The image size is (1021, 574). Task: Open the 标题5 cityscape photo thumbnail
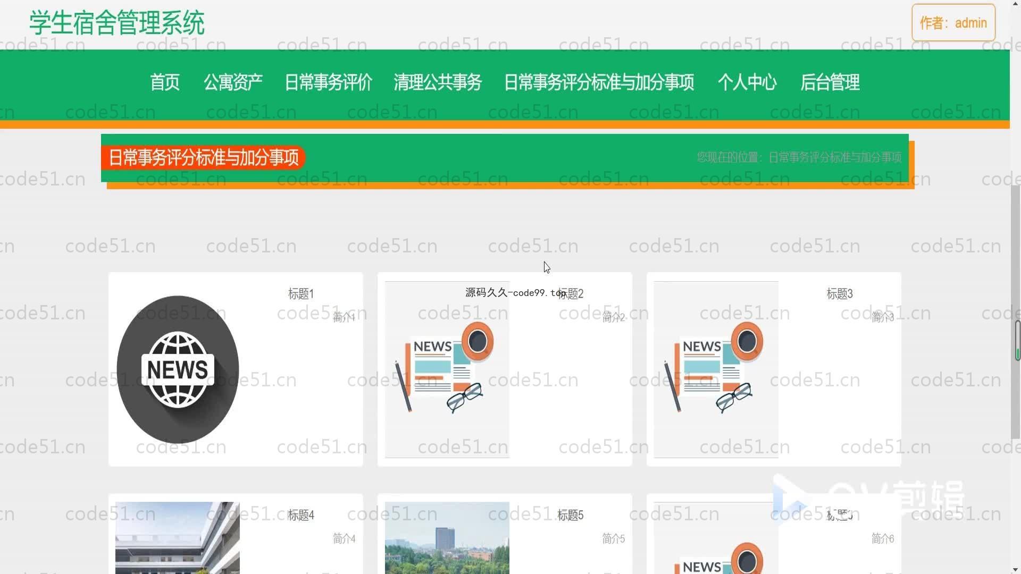click(447, 538)
